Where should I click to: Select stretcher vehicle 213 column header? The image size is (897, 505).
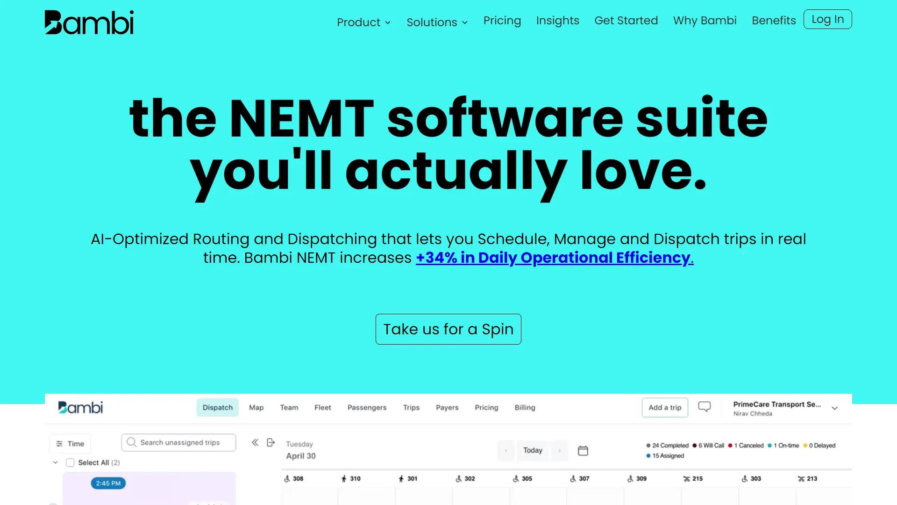click(807, 478)
